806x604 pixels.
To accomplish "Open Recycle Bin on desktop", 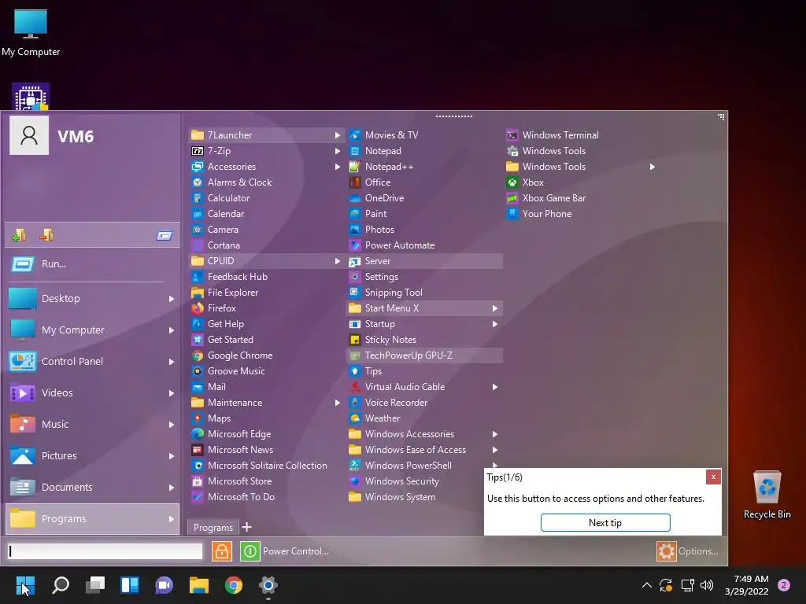I will [x=767, y=495].
